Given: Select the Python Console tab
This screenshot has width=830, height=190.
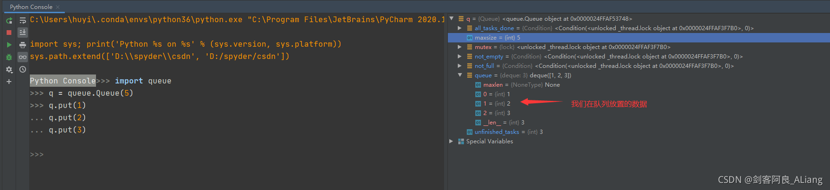Looking at the screenshot, I should click(31, 7).
